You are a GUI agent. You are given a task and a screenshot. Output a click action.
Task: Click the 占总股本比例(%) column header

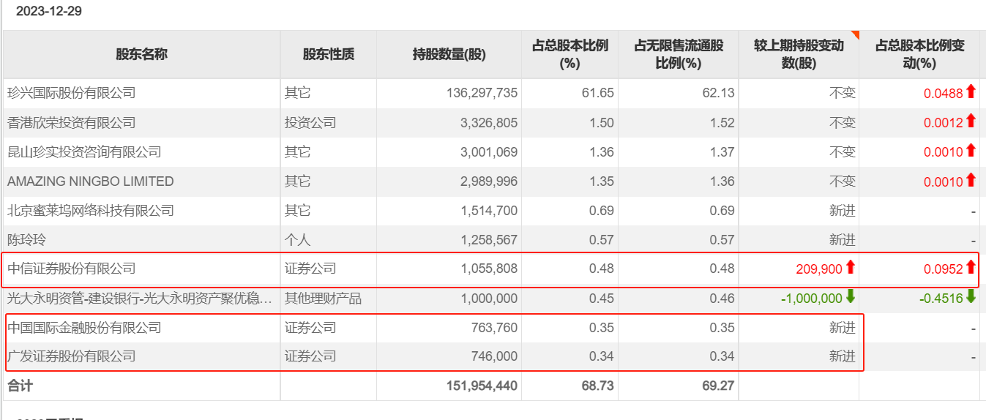pyautogui.click(x=569, y=54)
